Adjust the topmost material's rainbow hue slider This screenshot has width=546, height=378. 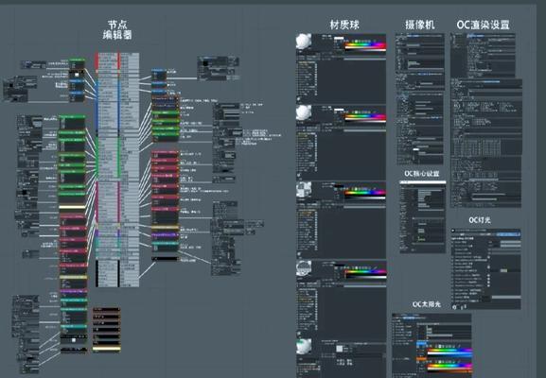tap(365, 44)
